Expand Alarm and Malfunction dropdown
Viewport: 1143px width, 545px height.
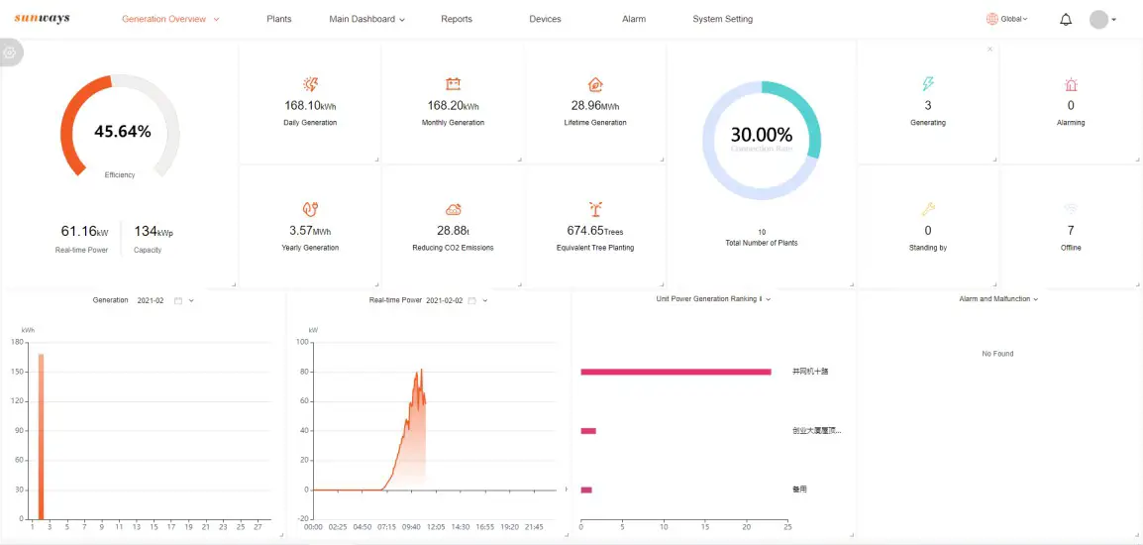1036,299
